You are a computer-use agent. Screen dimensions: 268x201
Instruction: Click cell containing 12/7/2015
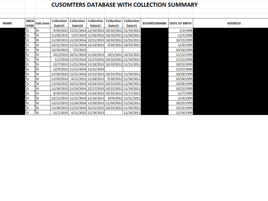point(59,64)
